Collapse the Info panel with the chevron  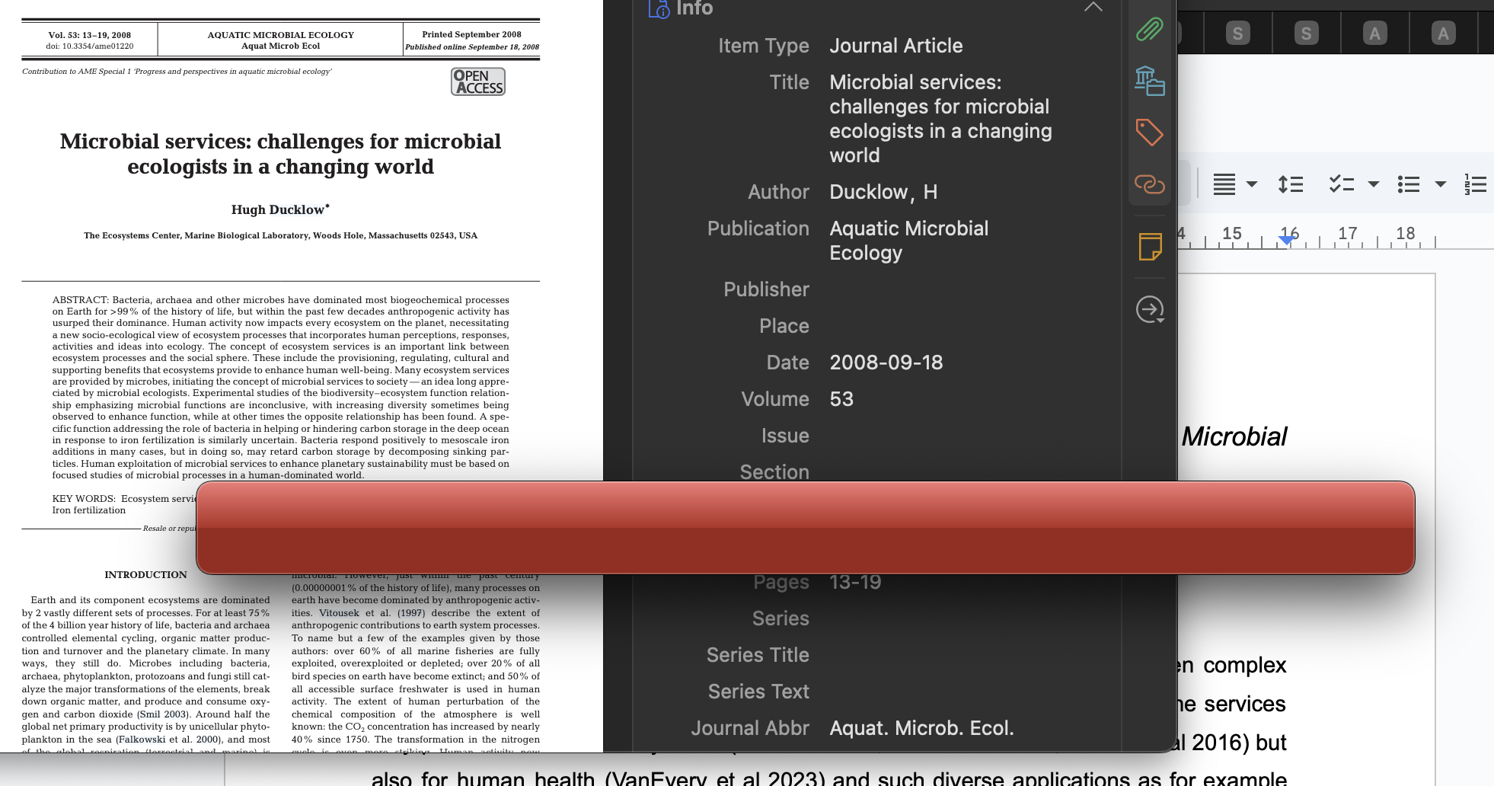1094,7
